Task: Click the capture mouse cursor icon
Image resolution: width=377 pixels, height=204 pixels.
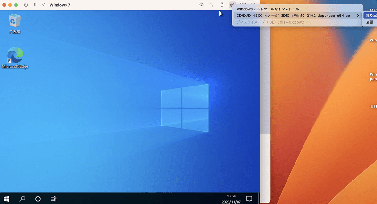Action: coord(201,5)
